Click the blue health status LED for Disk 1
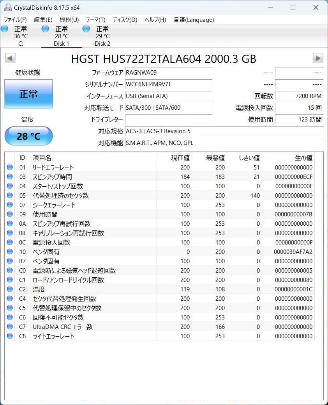The image size is (328, 405). (45, 28)
